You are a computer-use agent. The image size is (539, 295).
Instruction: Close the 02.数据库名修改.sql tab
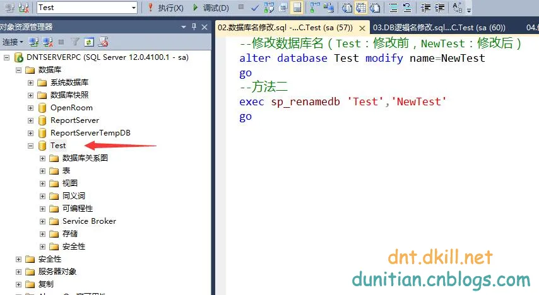point(362,28)
